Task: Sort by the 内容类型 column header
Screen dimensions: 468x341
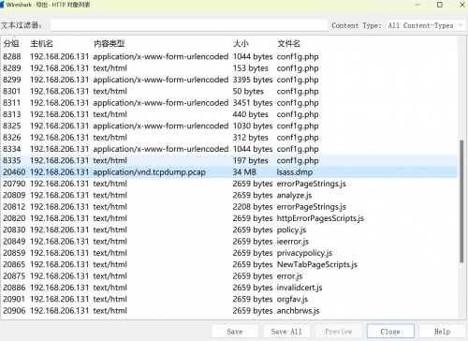Action: (161, 43)
